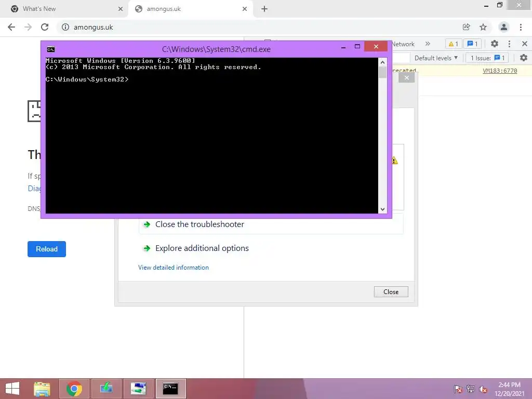Open DevTools settings gear
Viewport: 532px width, 399px height.
(495, 44)
